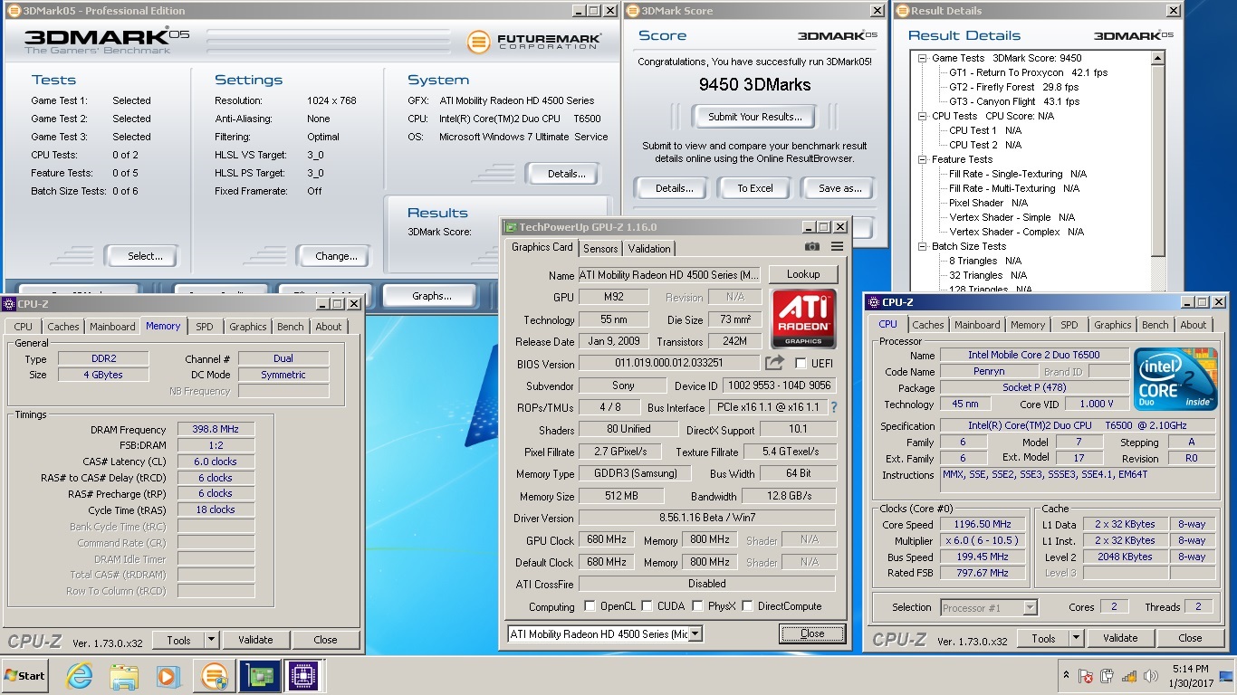Image resolution: width=1237 pixels, height=695 pixels.
Task: Click the Intel Core 2 Duo logo in CPU-Z
Action: point(1175,379)
